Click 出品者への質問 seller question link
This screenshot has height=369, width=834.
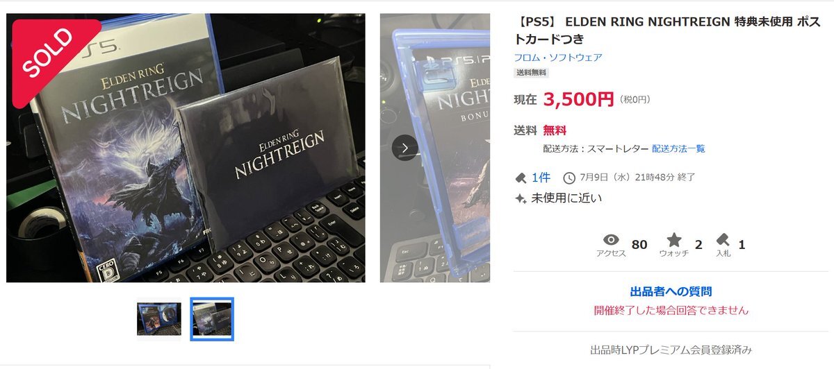671,291
